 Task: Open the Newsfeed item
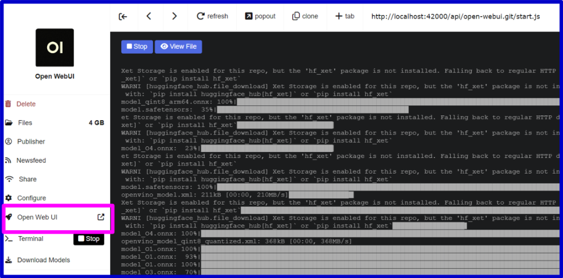pos(31,160)
